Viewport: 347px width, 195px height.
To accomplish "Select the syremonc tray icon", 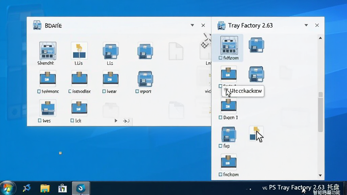I will pyautogui.click(x=48, y=78).
